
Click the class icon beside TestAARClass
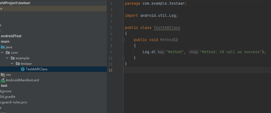pyautogui.click(x=22, y=69)
